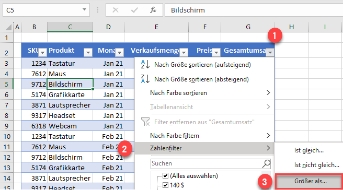Click cell D10 showing Feb 21

tap(108, 136)
